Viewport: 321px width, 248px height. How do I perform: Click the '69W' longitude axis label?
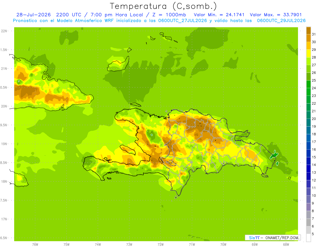tap(255, 245)
